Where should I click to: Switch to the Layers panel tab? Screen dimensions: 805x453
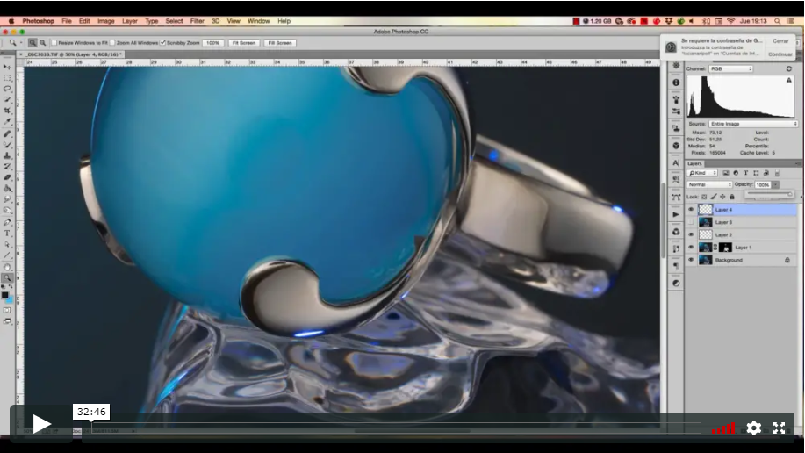point(694,164)
